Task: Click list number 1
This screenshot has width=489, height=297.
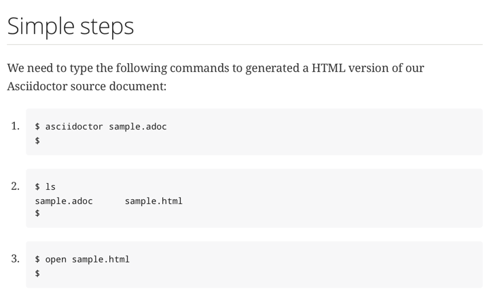Action: tap(16, 125)
